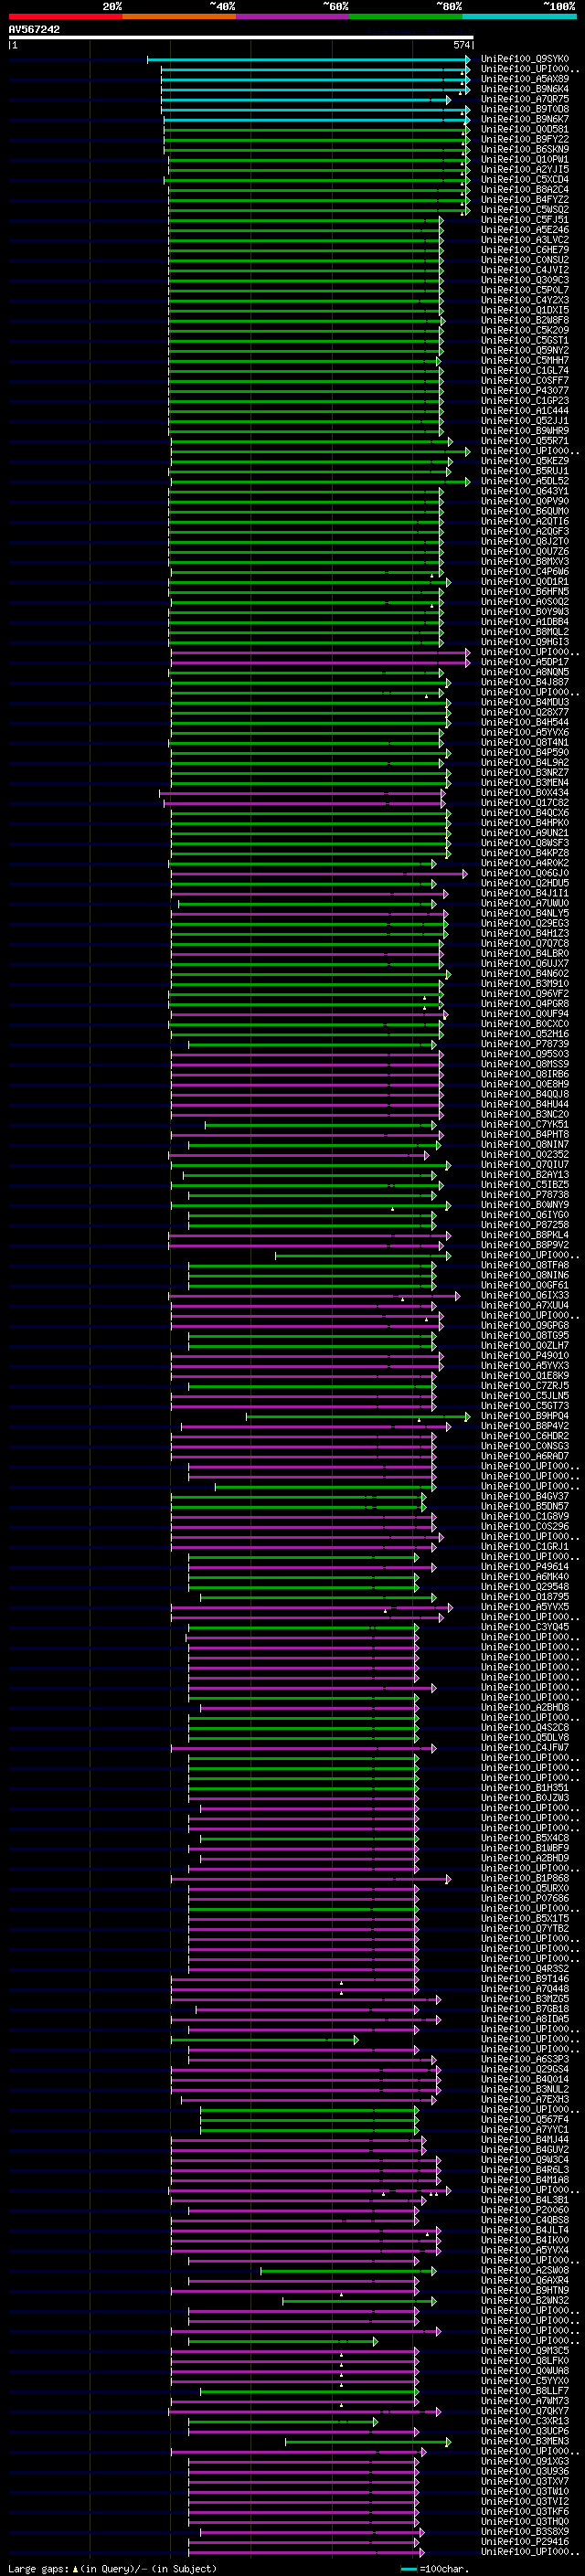Select the UniRef100_C1GL74 label
Screen dimensions: 585x2576
click(525, 370)
